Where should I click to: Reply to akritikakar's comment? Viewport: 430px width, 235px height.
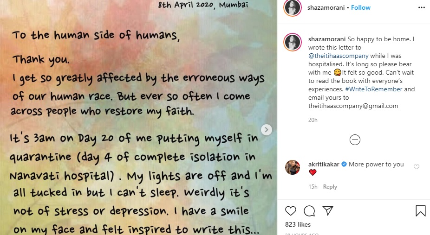[x=330, y=187]
